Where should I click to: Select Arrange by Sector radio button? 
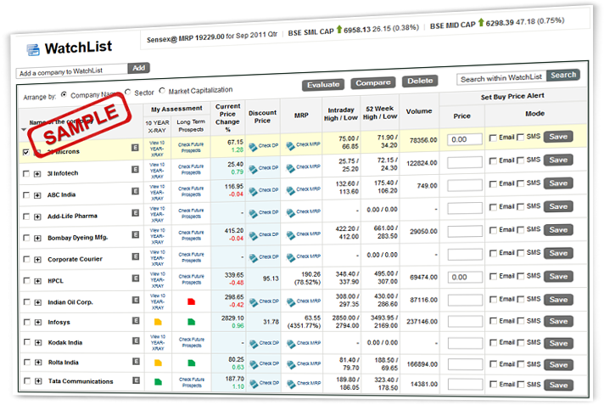coord(128,92)
